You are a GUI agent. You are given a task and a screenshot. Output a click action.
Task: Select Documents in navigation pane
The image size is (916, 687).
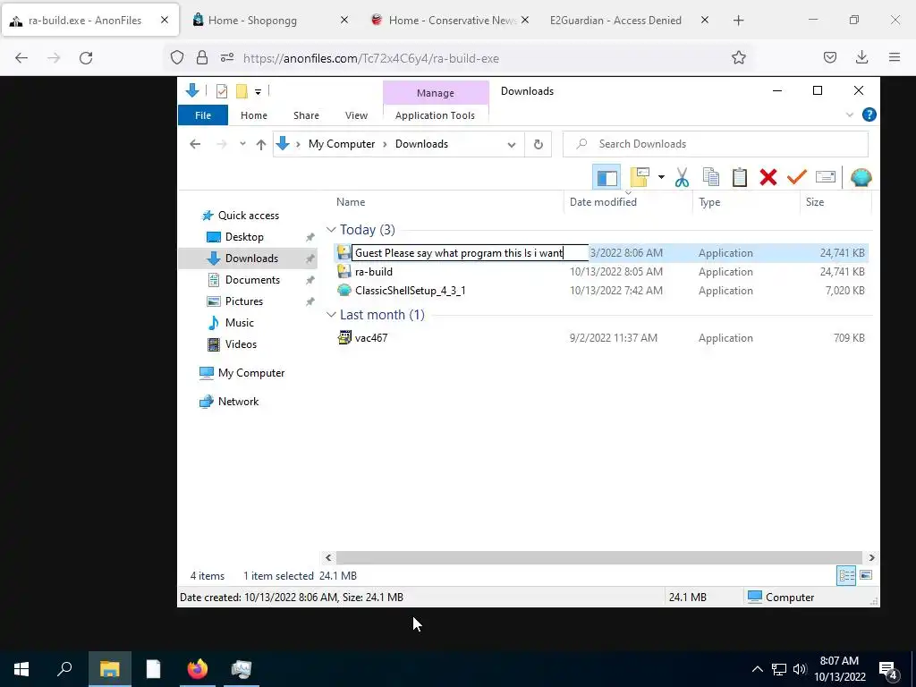(x=252, y=280)
